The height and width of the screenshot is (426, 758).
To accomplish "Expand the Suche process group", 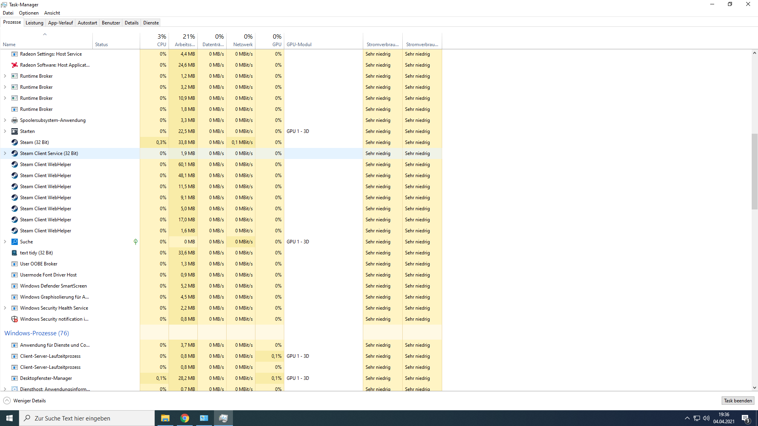I will click(x=5, y=241).
